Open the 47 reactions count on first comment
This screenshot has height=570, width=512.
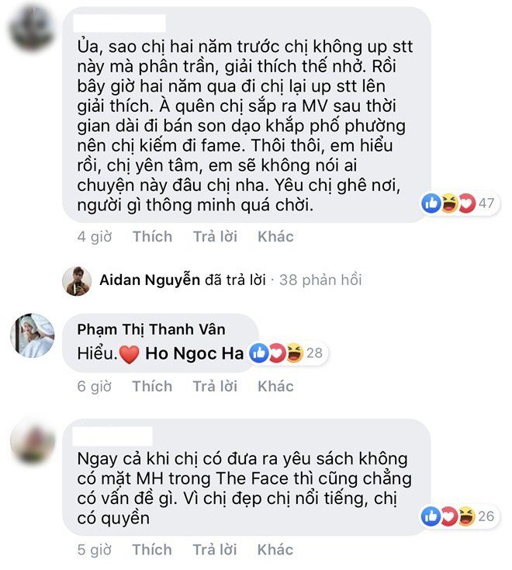coord(486,203)
